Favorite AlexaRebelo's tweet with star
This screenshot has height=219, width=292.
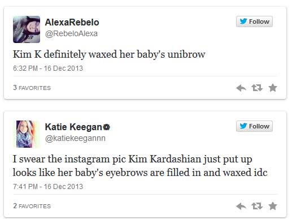[273, 88]
